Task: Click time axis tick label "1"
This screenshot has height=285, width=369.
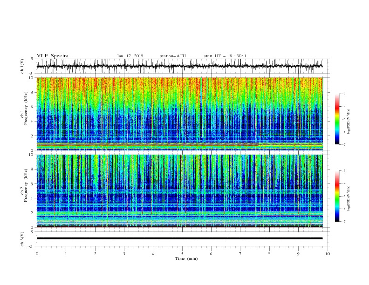Action: pos(66,254)
